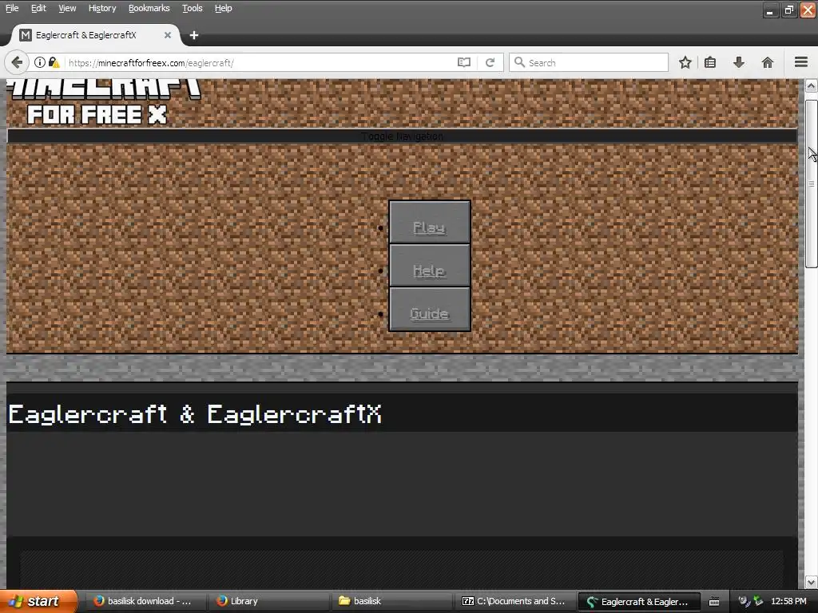The height and width of the screenshot is (613, 818).
Task: Open the File menu
Action: tap(12, 8)
